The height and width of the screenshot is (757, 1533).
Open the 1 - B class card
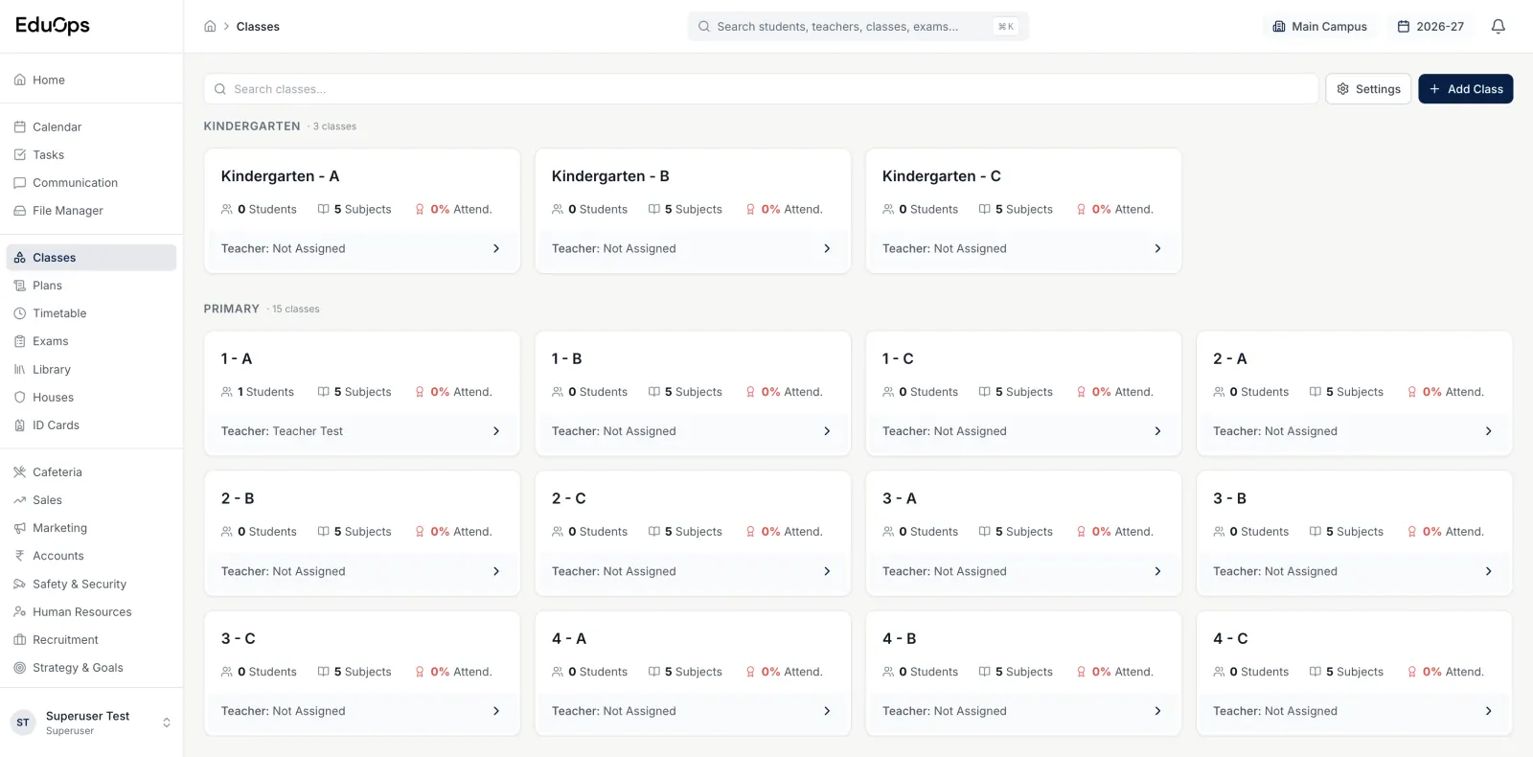(x=693, y=393)
